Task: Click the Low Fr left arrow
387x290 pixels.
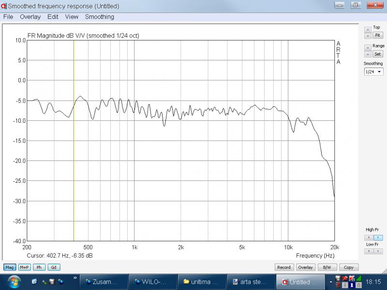Action: (369, 251)
